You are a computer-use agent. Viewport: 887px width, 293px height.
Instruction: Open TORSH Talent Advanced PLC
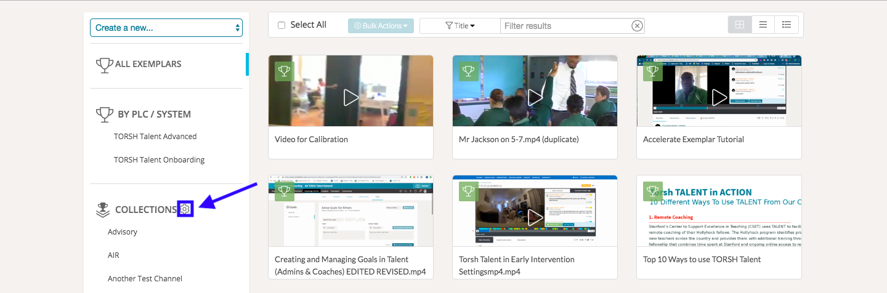[155, 137]
